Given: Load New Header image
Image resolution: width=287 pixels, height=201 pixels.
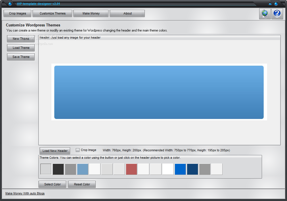Looking at the screenshot, I should (55, 151).
